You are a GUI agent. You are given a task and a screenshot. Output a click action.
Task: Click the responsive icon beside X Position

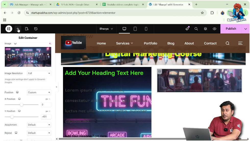point(19,99)
